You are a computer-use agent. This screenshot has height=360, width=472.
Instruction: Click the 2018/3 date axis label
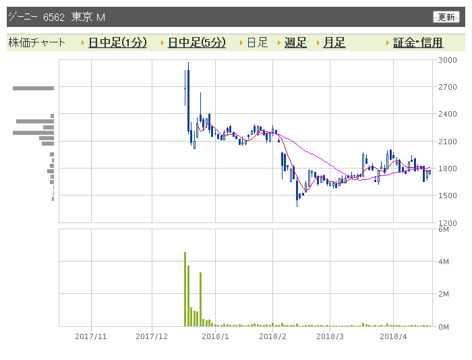pyautogui.click(x=330, y=336)
